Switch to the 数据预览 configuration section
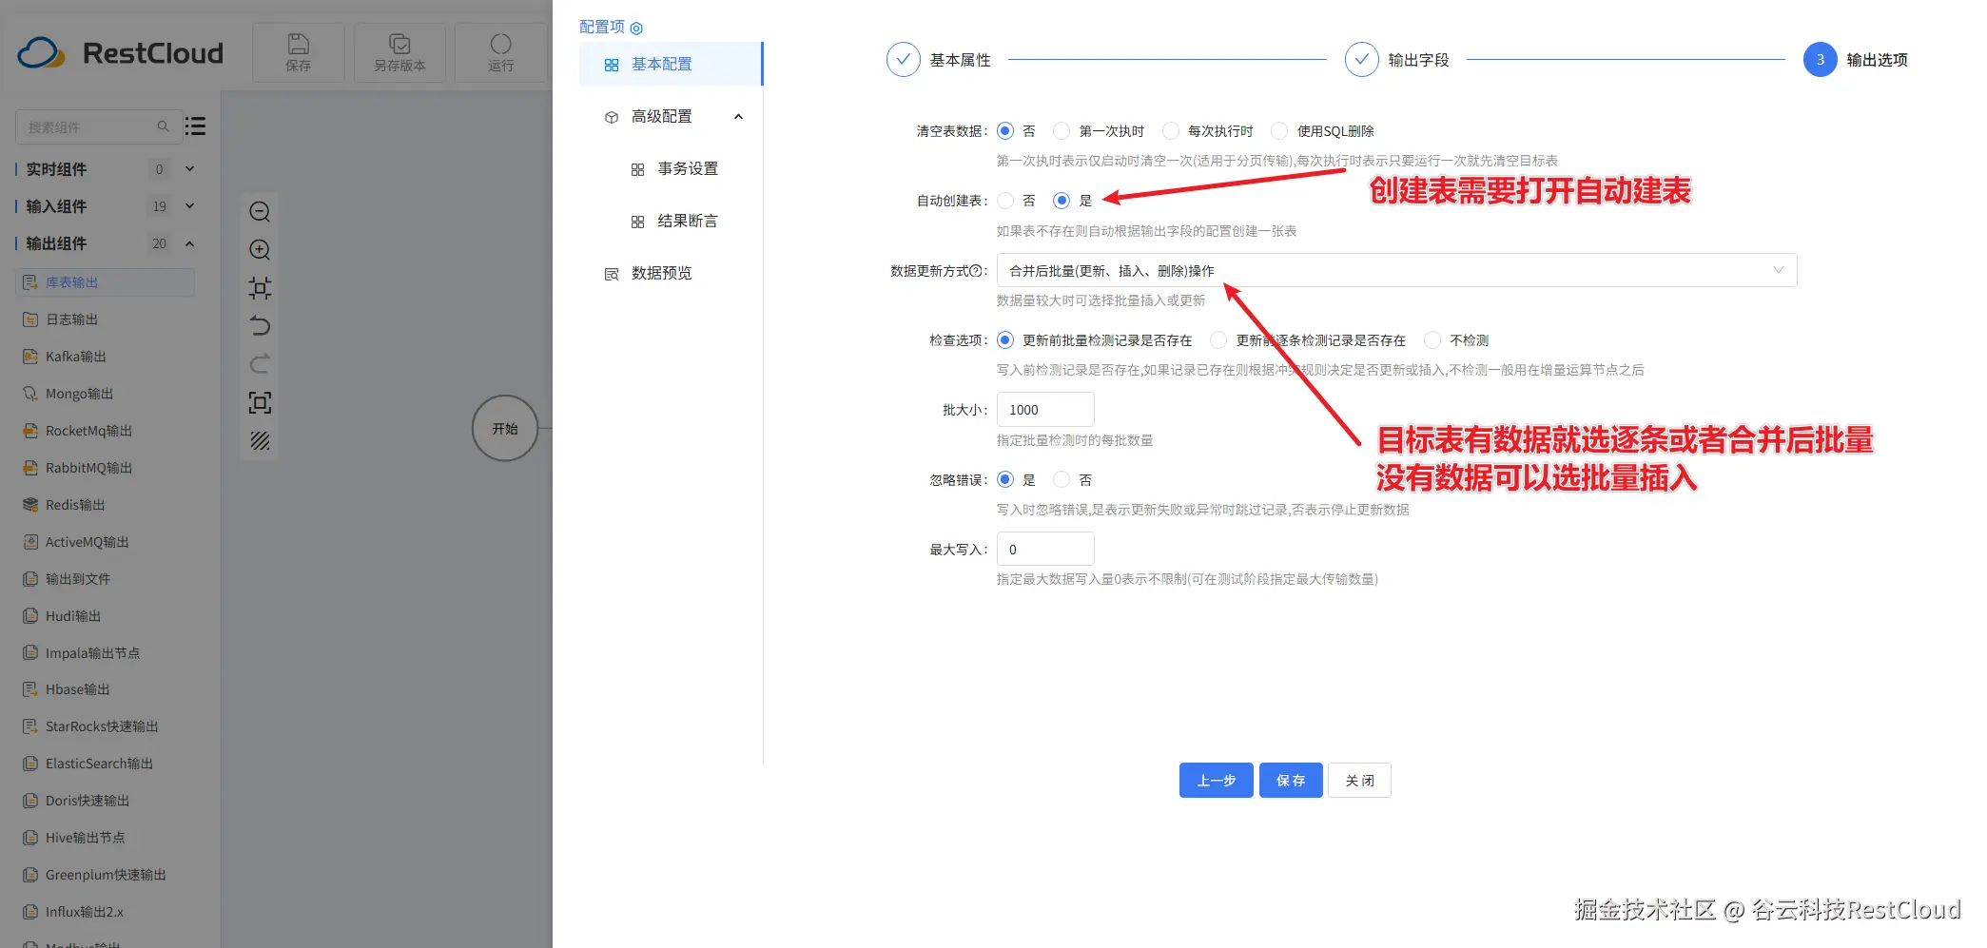This screenshot has height=948, width=1987. [x=663, y=273]
